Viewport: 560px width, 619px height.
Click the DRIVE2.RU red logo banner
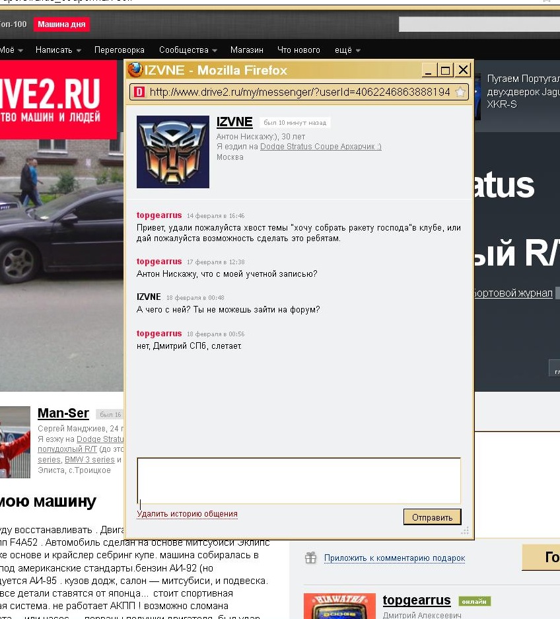click(58, 100)
